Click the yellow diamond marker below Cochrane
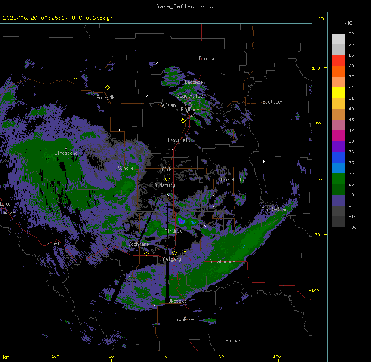 click(x=146, y=254)
